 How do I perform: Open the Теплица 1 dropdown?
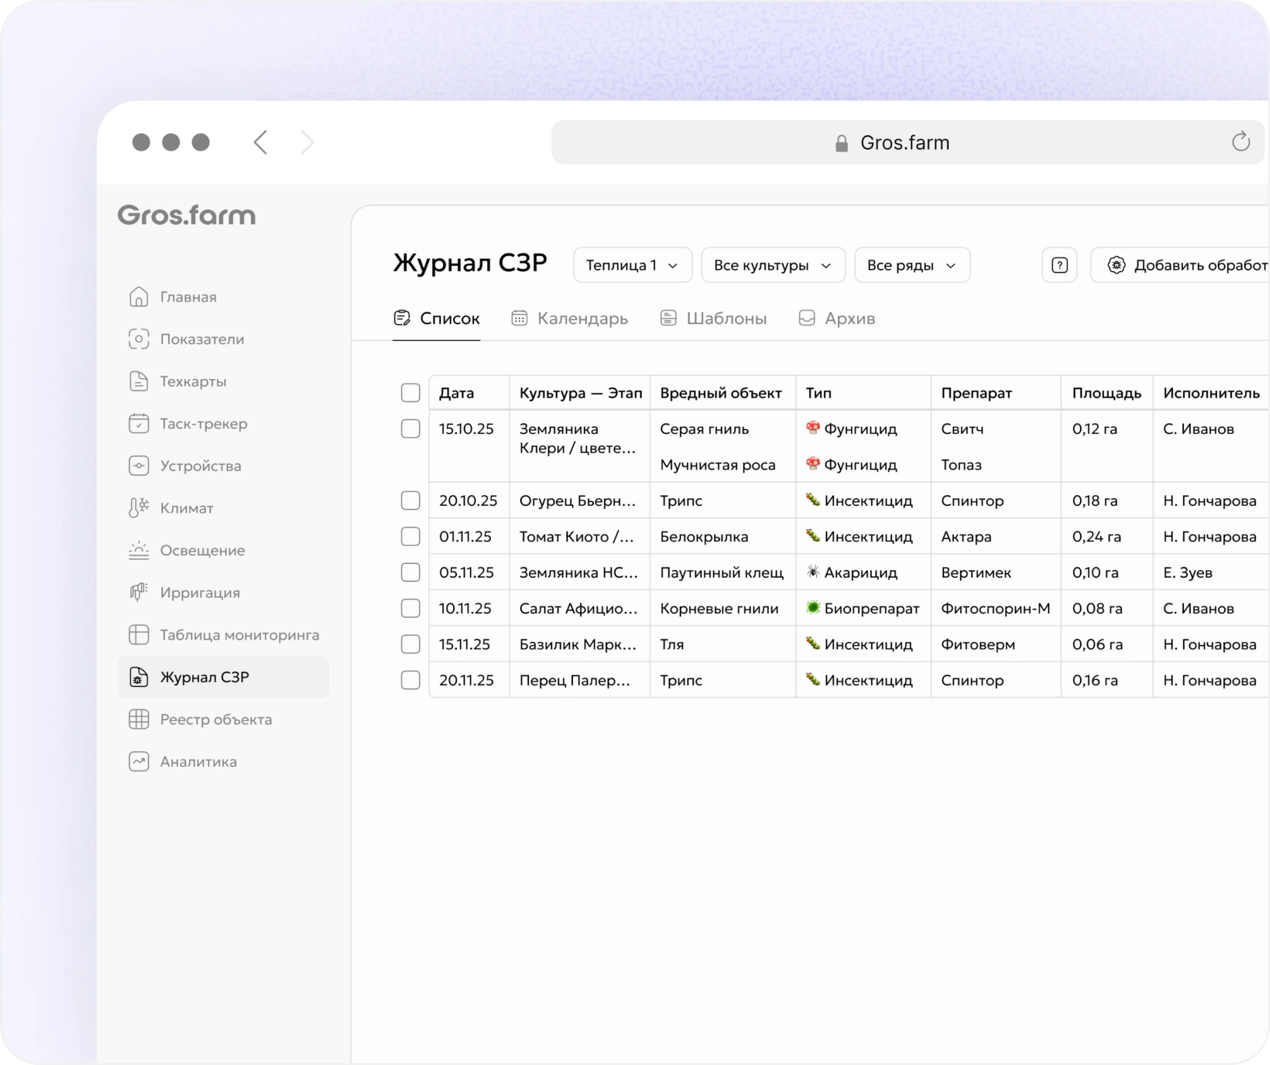click(632, 265)
